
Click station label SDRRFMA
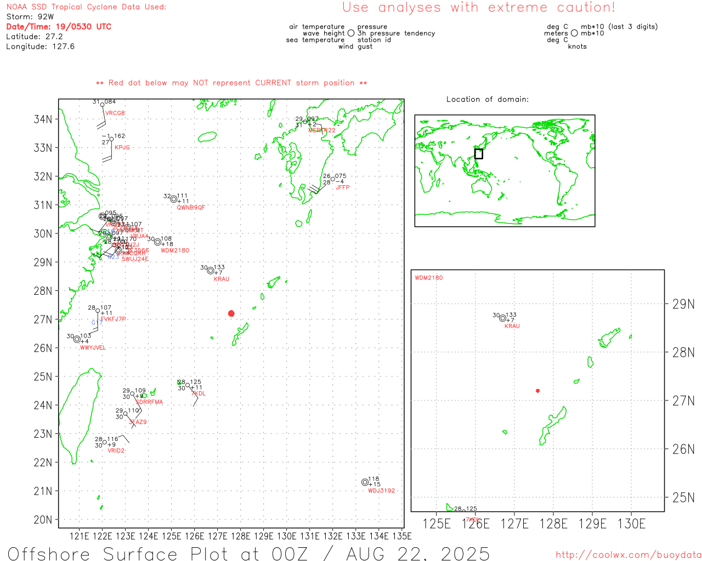tap(149, 402)
